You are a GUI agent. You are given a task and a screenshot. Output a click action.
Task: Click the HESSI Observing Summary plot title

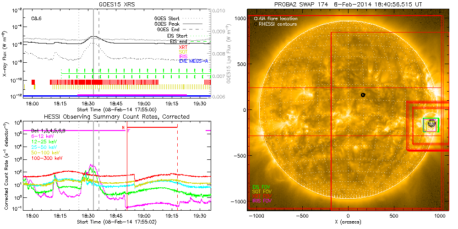click(117, 116)
